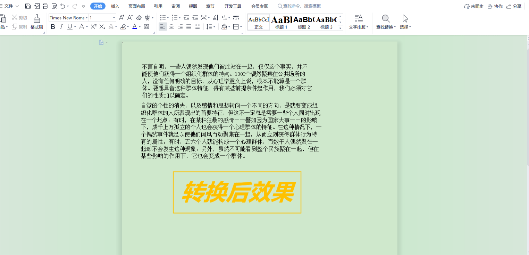The width and height of the screenshot is (529, 255).
Task: Click the Sort (A-Z) icon
Action: [x=216, y=17]
